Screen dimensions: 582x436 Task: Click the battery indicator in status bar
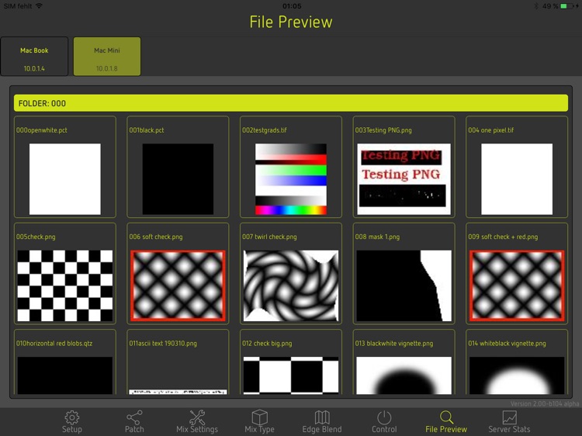tap(566, 6)
